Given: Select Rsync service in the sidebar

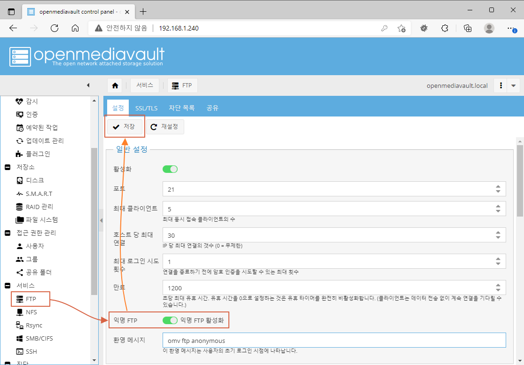Looking at the screenshot, I should click(x=29, y=325).
